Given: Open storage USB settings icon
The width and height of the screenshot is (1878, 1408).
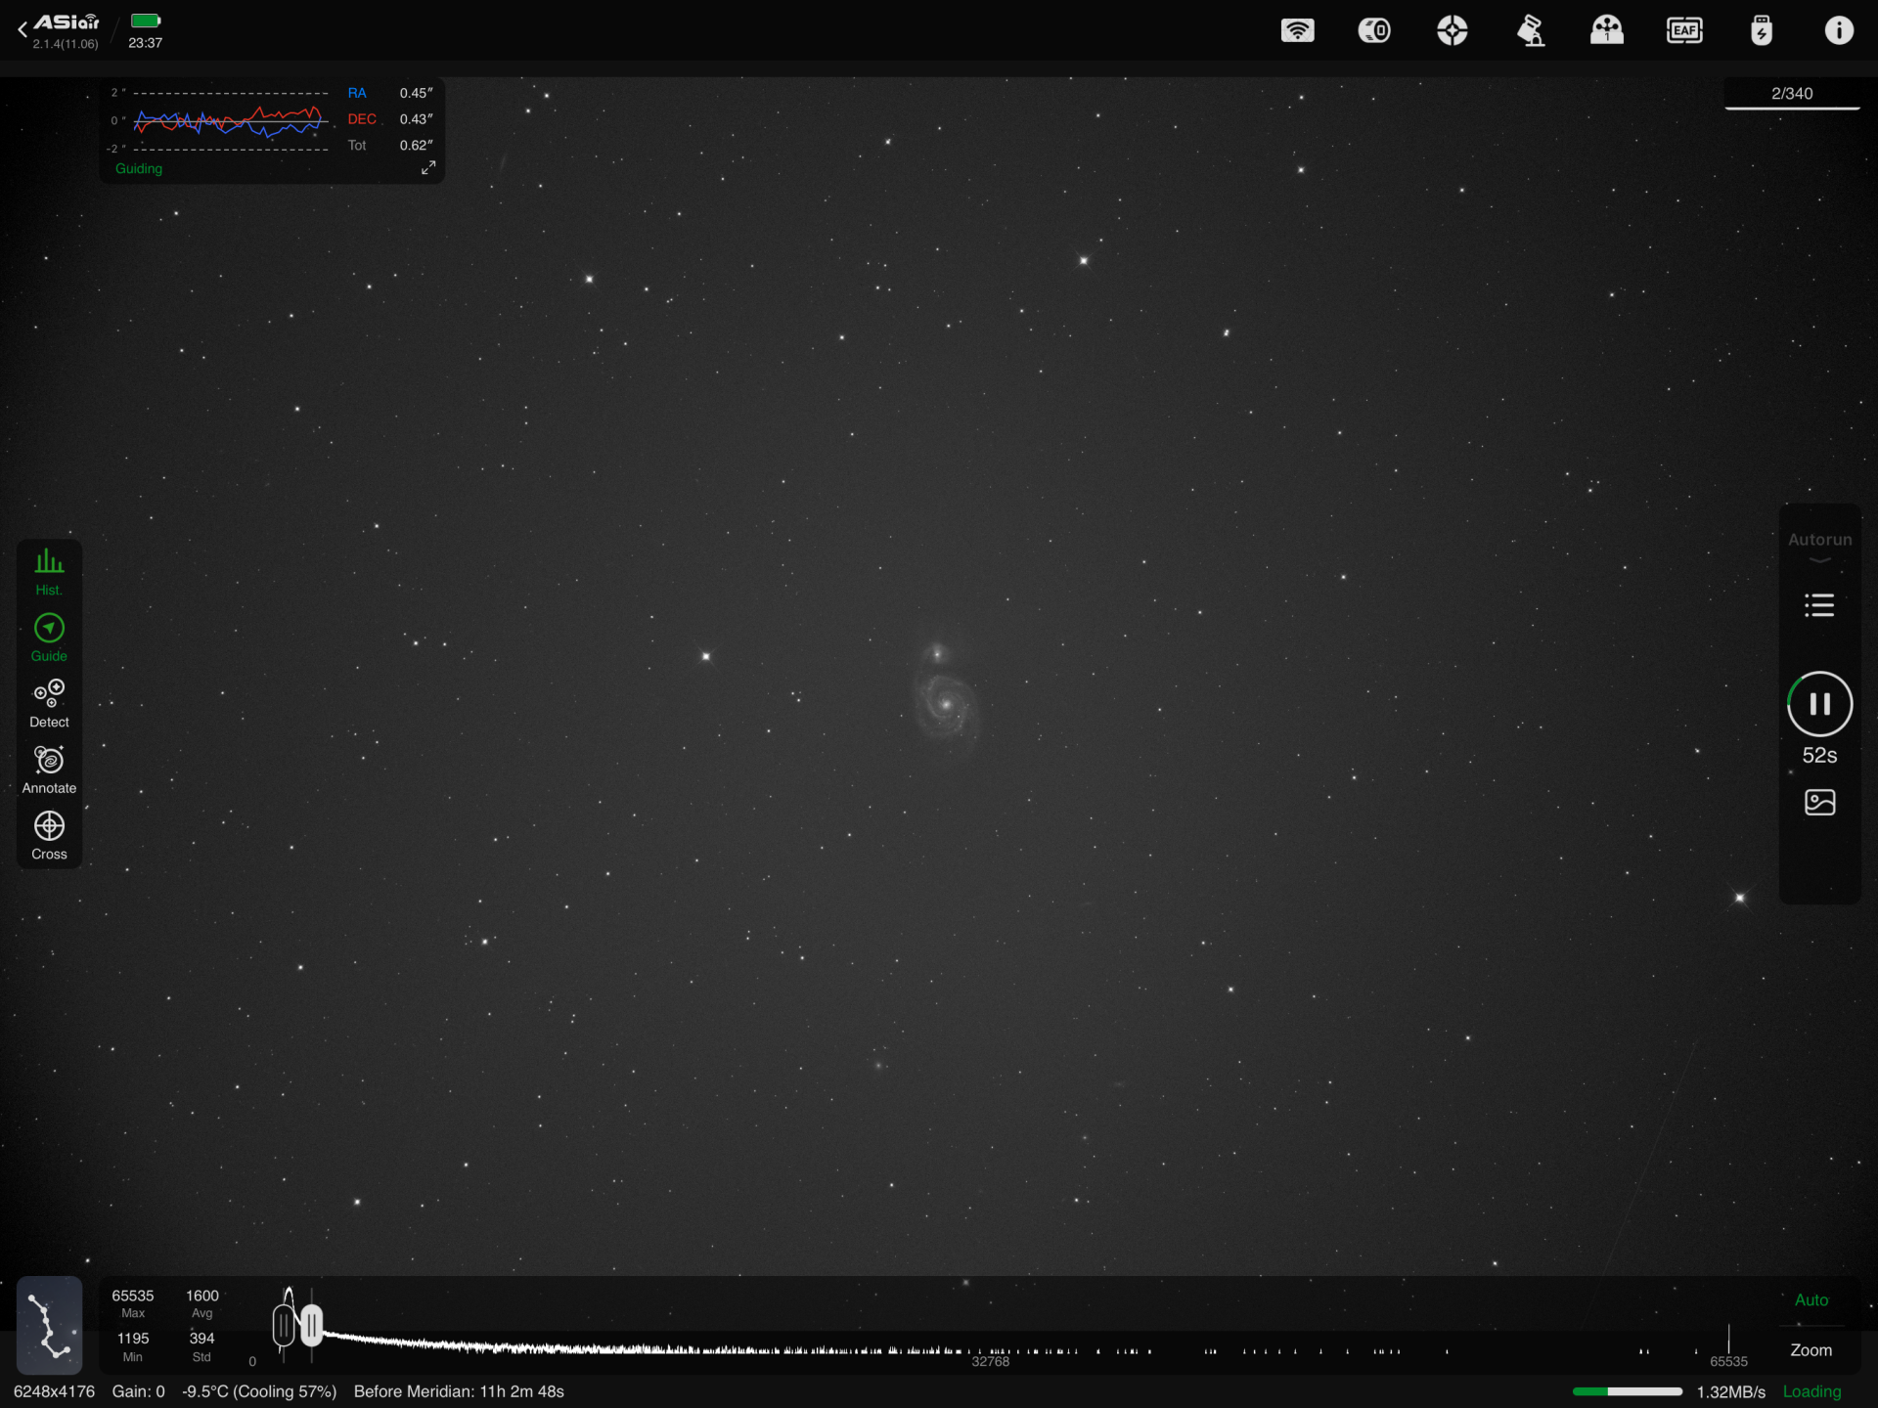Looking at the screenshot, I should pos(1762,30).
